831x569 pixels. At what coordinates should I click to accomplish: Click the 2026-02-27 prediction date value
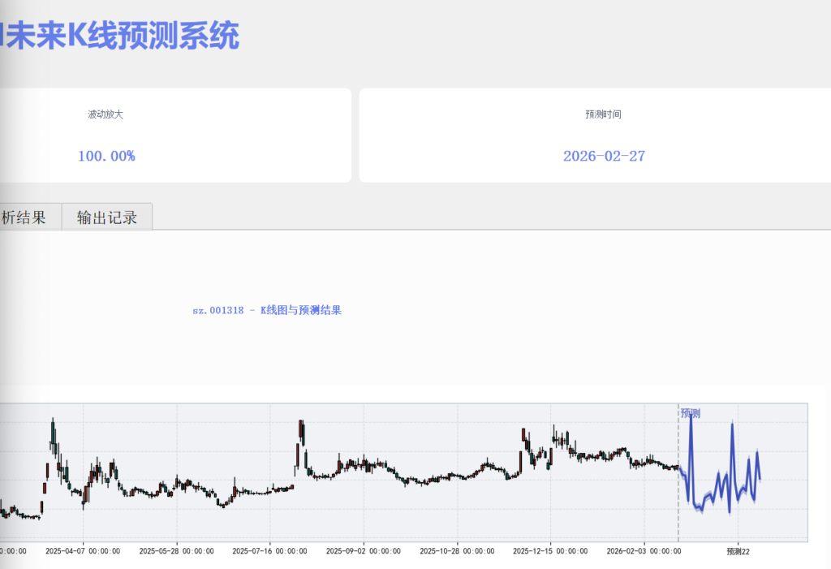point(604,156)
